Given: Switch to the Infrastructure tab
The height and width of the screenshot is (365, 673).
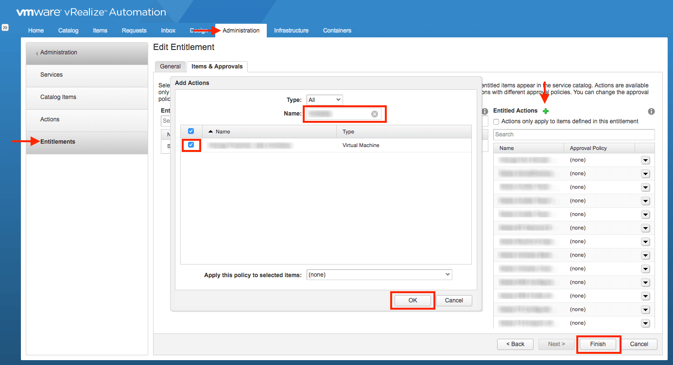Looking at the screenshot, I should [291, 31].
